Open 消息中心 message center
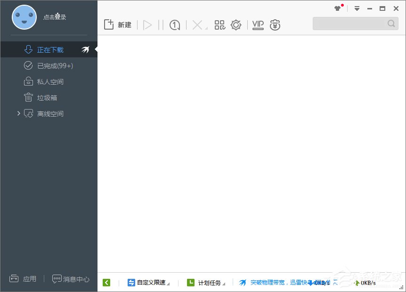Screen dimensions: 406x292 71,279
